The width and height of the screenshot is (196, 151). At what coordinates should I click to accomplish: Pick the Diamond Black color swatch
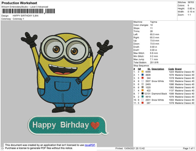[143, 93]
